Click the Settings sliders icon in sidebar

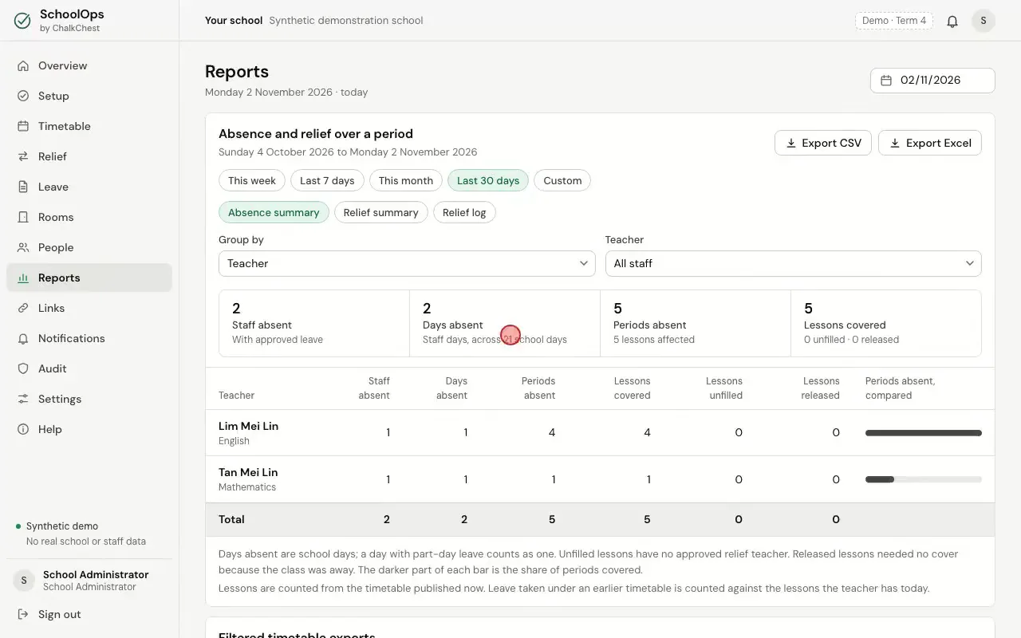click(x=23, y=400)
